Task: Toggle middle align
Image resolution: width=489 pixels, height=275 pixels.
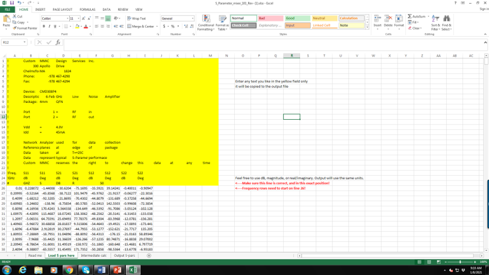Action: (102, 19)
